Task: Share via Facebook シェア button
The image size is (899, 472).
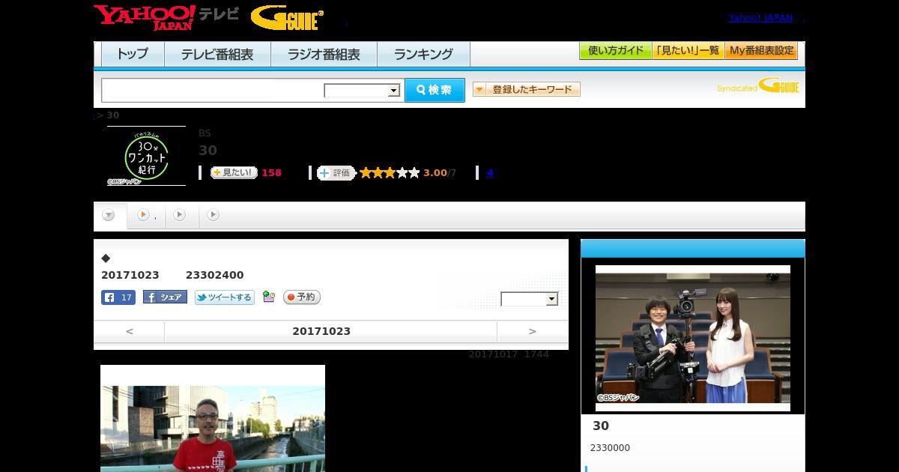Action: [x=165, y=297]
